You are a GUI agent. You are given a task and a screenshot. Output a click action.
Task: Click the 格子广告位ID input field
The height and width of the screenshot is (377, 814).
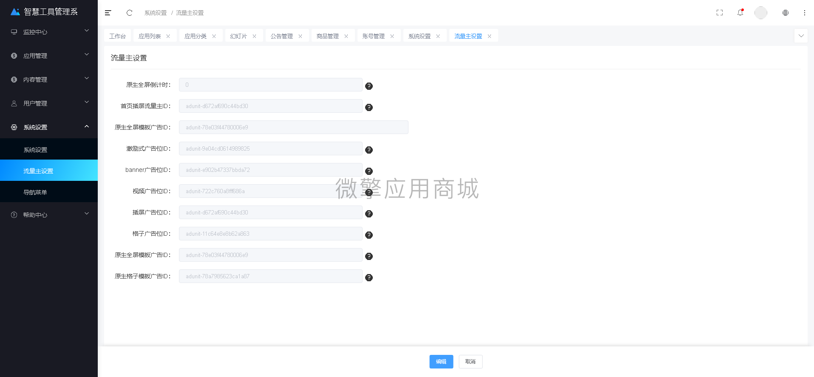(271, 234)
